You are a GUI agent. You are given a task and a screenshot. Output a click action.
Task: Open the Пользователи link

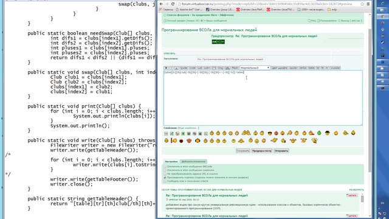click(327, 21)
